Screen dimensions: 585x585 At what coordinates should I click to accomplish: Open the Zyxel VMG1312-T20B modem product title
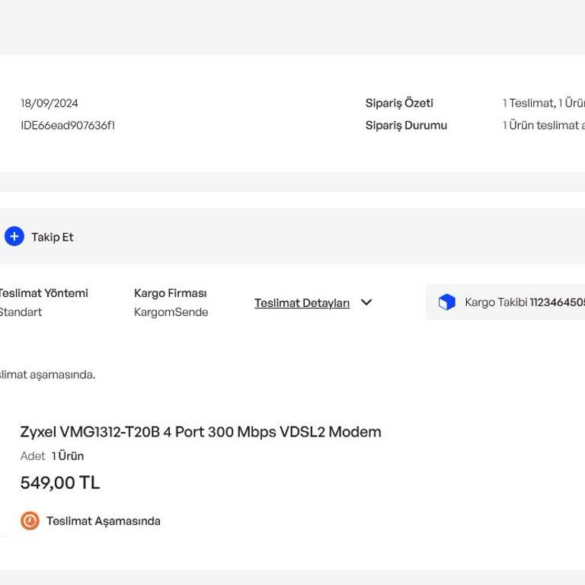coord(201,432)
